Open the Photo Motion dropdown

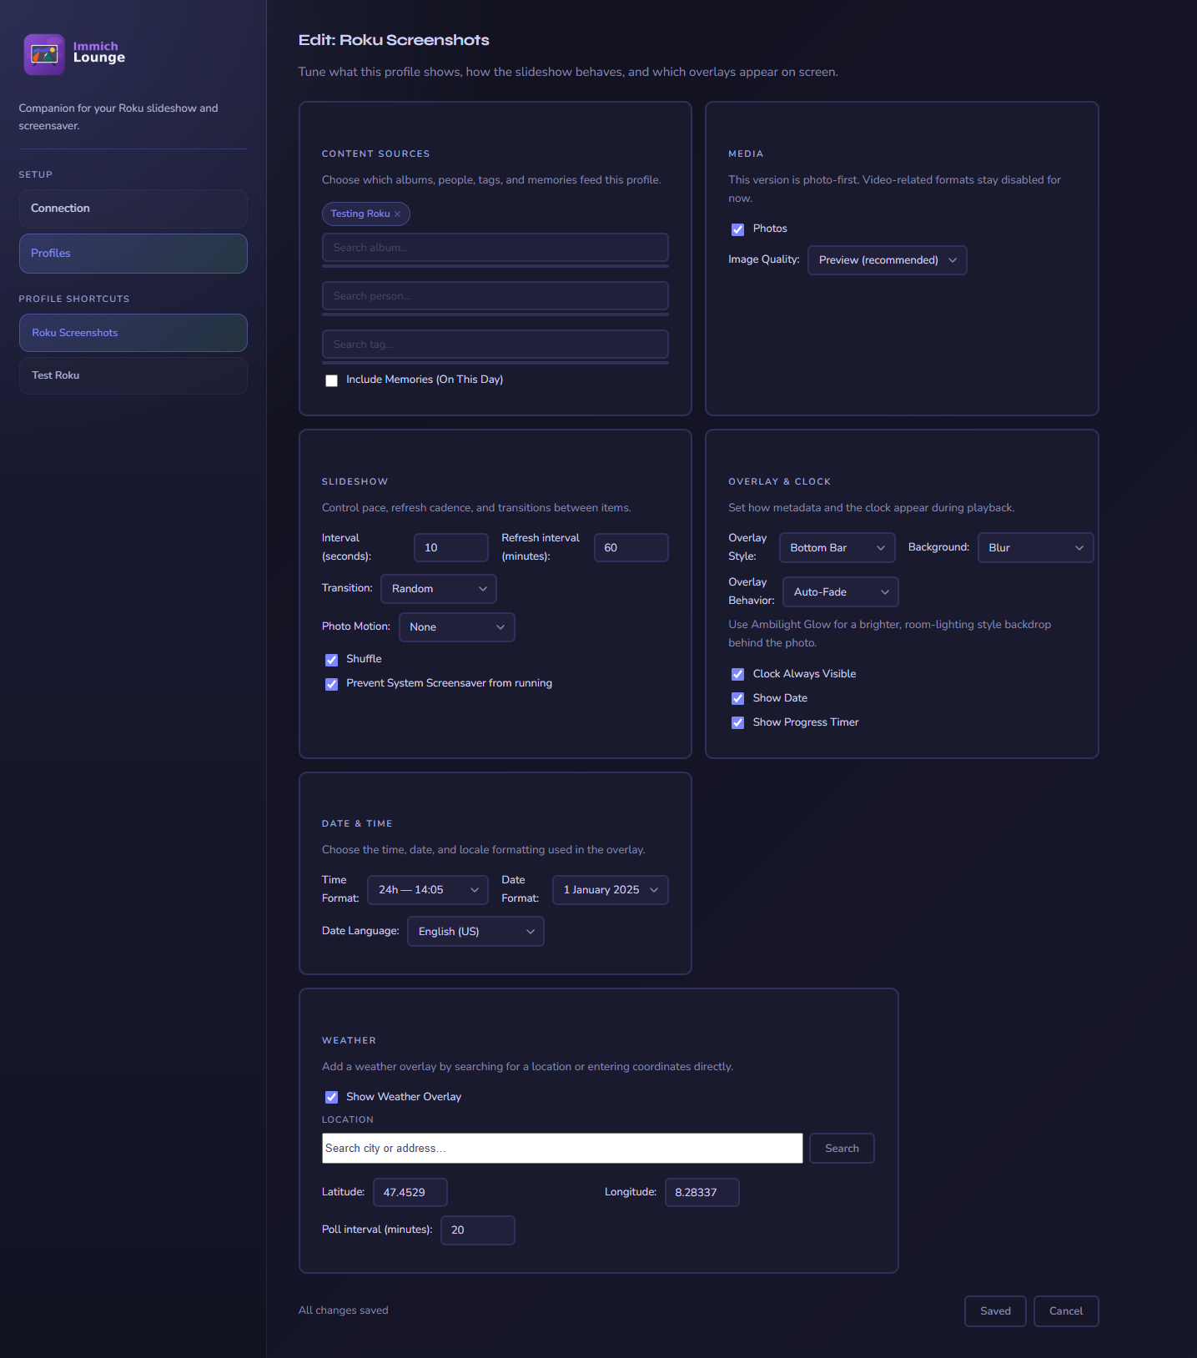tap(457, 627)
